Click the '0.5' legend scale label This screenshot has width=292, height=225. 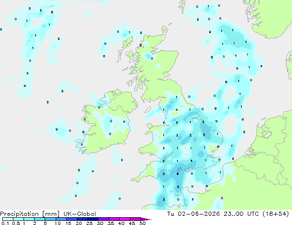[x=16, y=223]
